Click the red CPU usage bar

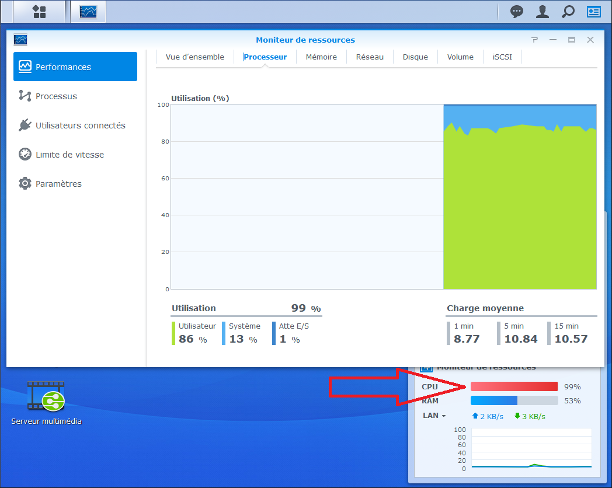pos(514,386)
